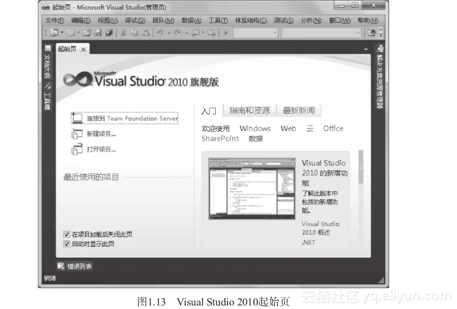Click 连接到 Team Foundation Server link

tap(132, 118)
